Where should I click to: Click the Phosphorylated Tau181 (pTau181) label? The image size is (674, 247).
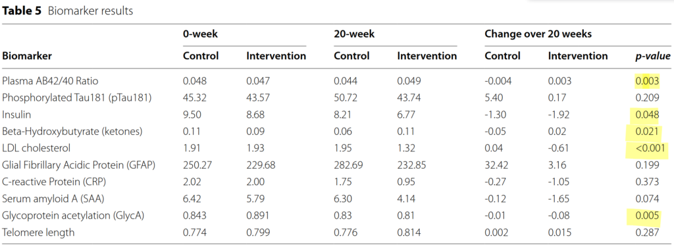tap(77, 98)
